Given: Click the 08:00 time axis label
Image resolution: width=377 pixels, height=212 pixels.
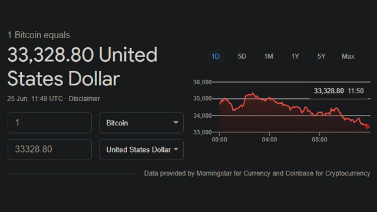Looking at the screenshot, I should tap(319, 140).
